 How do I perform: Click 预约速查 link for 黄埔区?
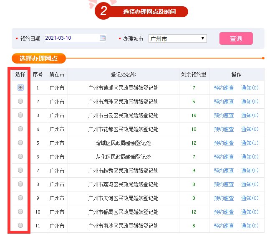click(224, 88)
